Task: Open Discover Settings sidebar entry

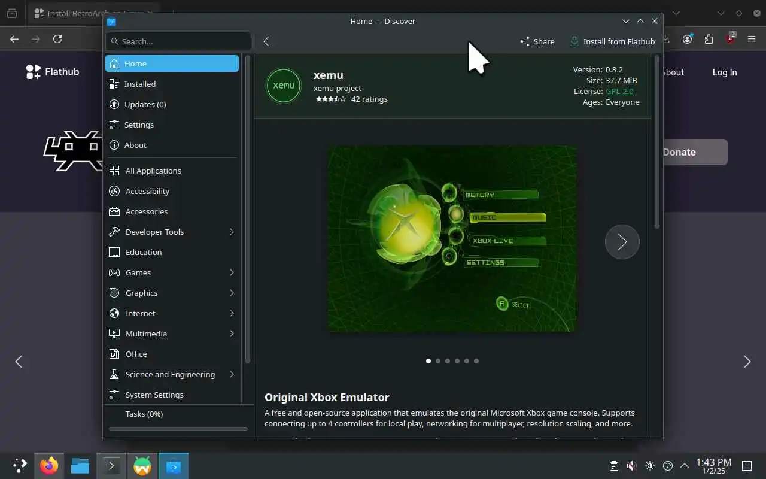Action: click(x=172, y=125)
